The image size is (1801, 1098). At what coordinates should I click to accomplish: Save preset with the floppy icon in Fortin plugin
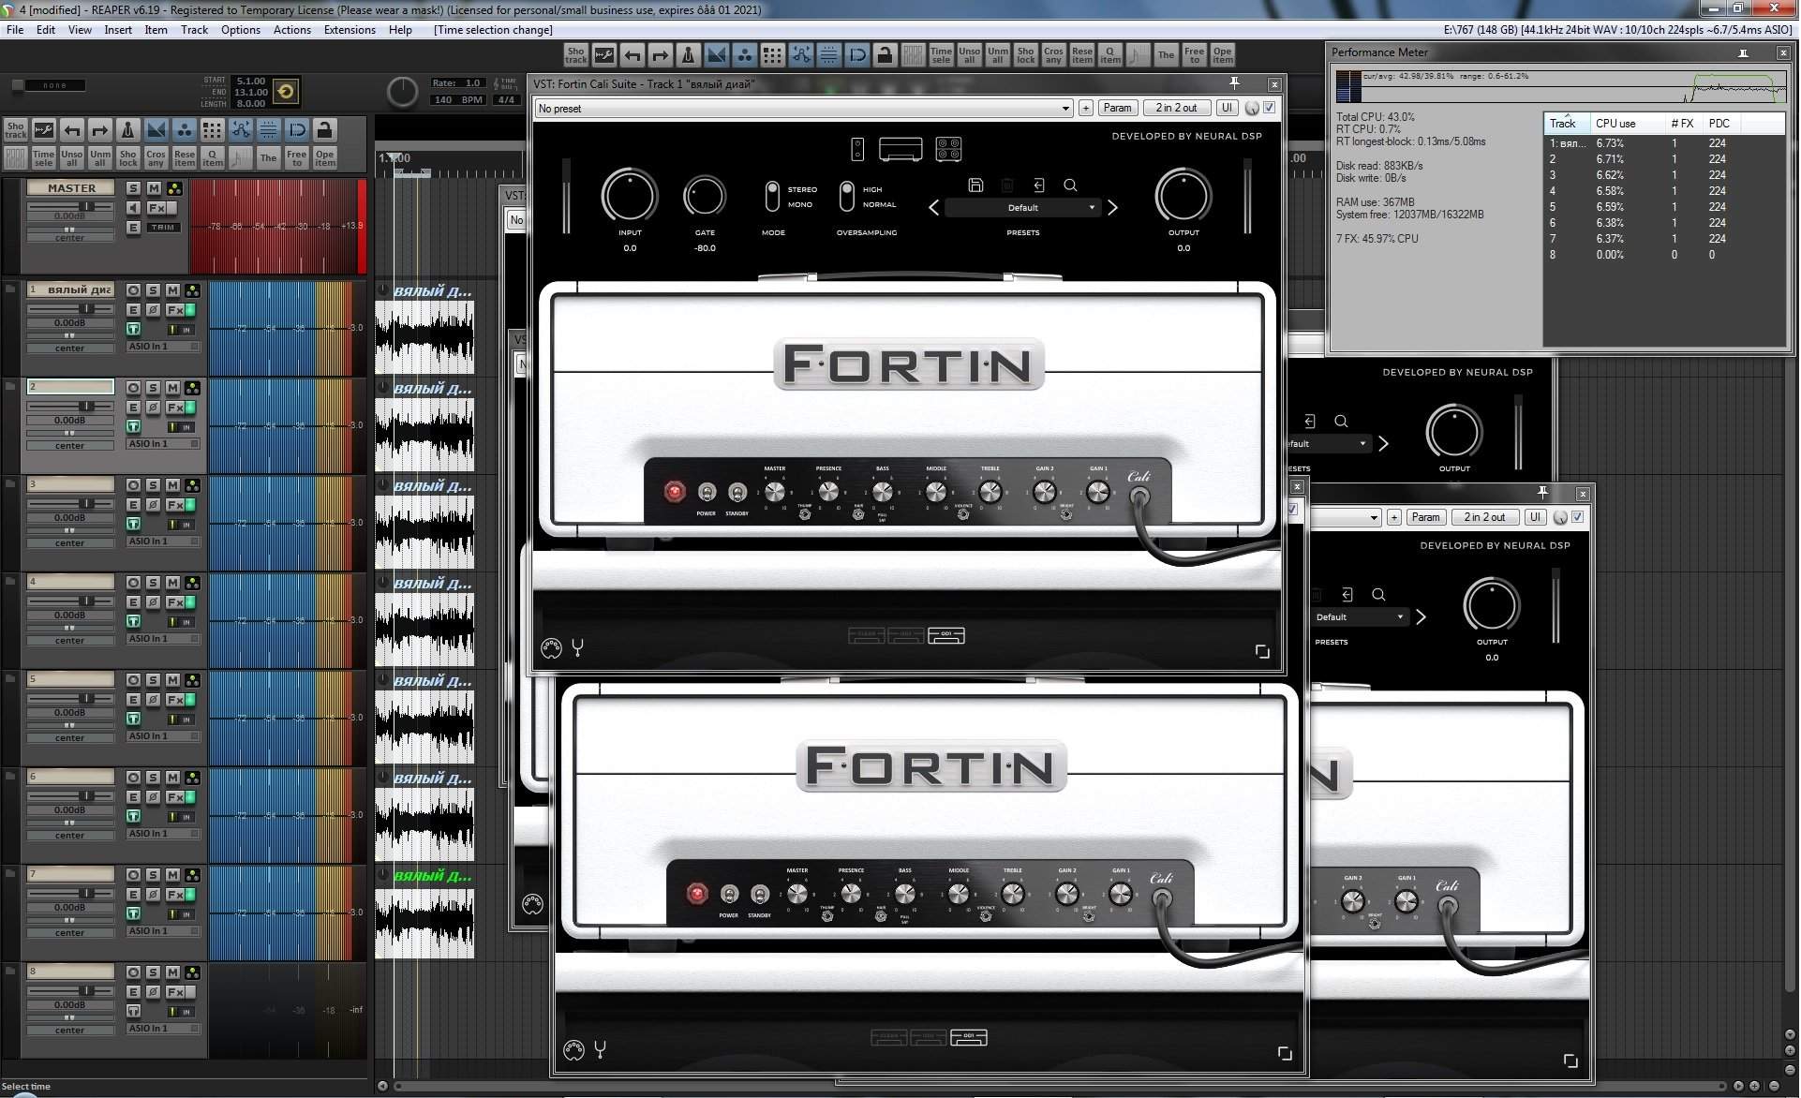pyautogui.click(x=975, y=185)
